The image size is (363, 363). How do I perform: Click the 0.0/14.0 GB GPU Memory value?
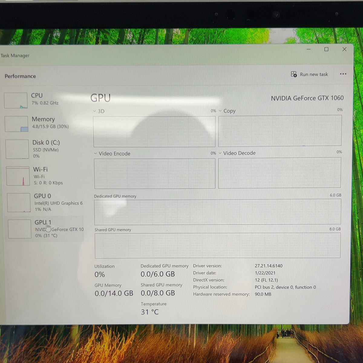(x=114, y=293)
